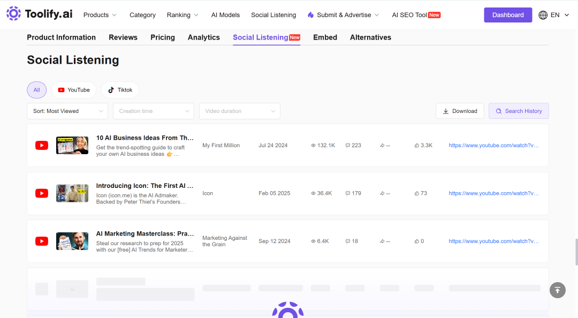The width and height of the screenshot is (578, 318).
Task: Open the EN language selector chevron
Action: (567, 15)
